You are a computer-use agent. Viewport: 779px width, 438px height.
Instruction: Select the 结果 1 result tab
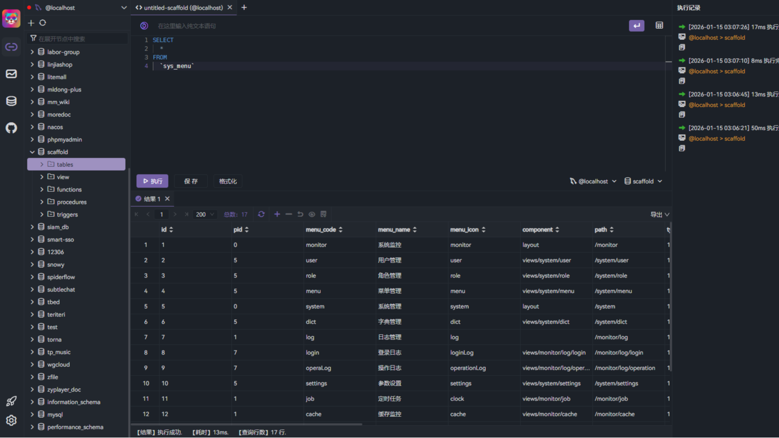tap(150, 199)
